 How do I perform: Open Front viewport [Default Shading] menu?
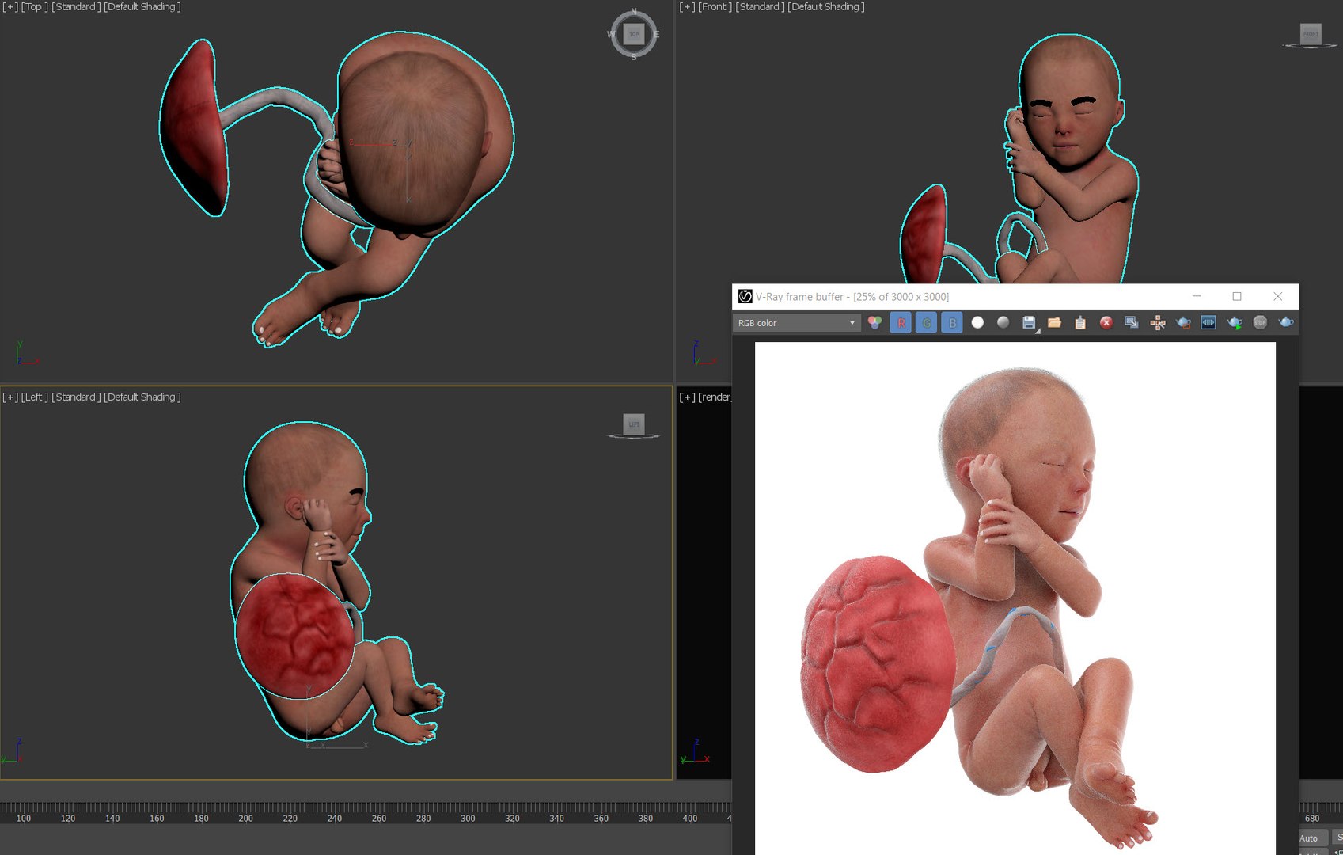click(826, 7)
